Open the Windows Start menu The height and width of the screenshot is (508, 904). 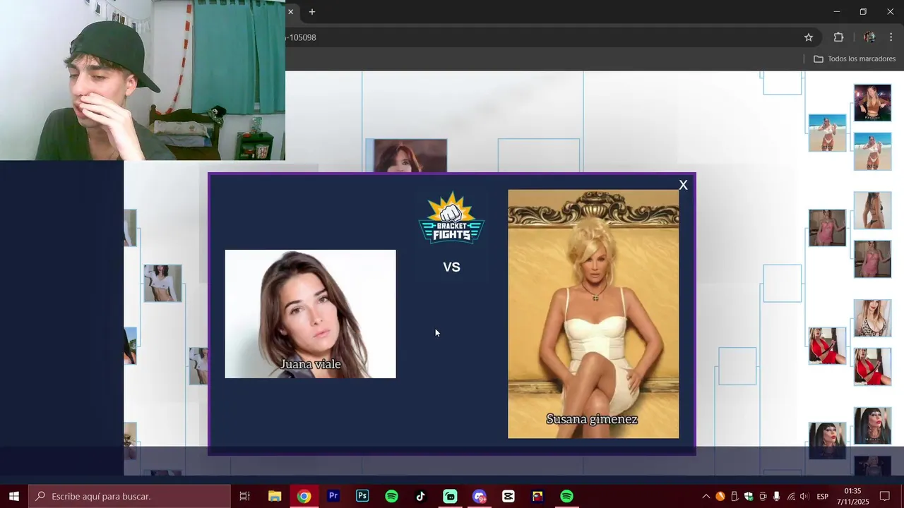(14, 496)
